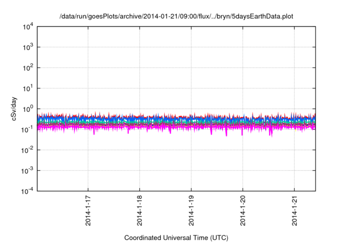Click the 10^-1 y-axis tick label
The height and width of the screenshot is (243, 348).
pyautogui.click(x=27, y=130)
